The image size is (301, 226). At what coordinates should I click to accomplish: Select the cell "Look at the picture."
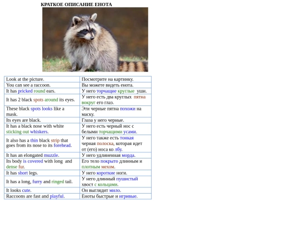click(x=42, y=79)
